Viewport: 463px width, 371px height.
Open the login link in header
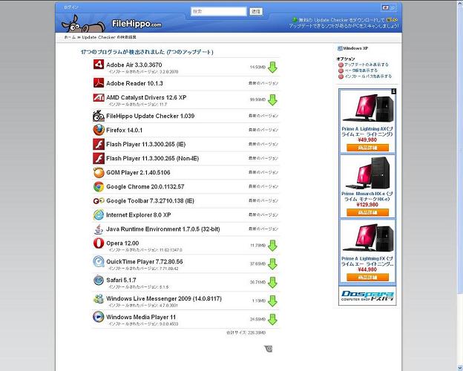[x=71, y=7]
